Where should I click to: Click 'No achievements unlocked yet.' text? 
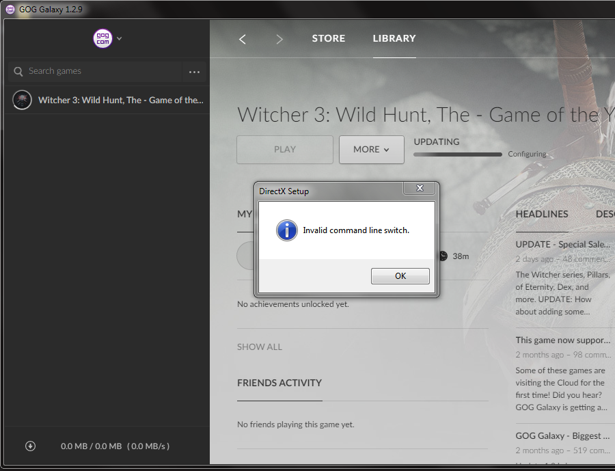point(293,304)
